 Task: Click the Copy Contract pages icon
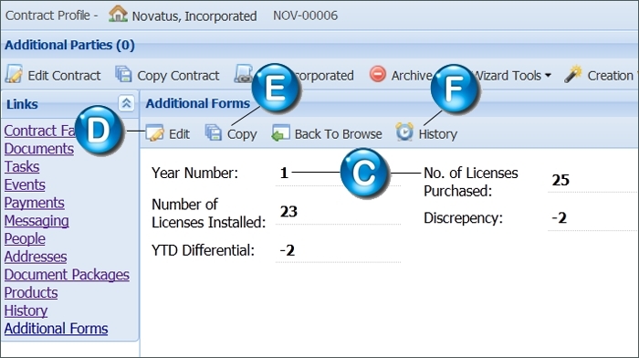[x=123, y=74]
